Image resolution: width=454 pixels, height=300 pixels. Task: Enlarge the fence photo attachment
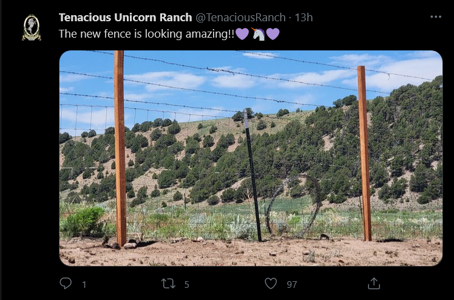point(251,158)
